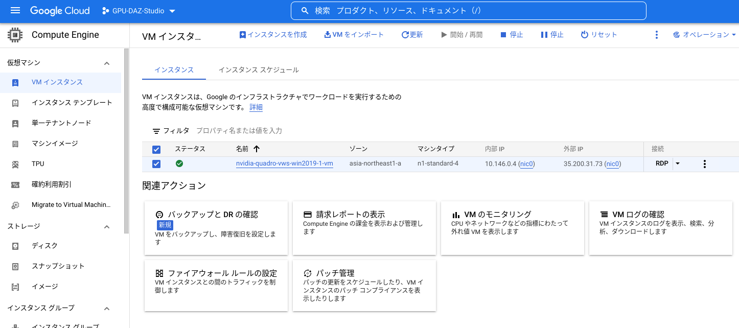Collapse the インスタンス グループ section
The width and height of the screenshot is (739, 328).
[107, 309]
